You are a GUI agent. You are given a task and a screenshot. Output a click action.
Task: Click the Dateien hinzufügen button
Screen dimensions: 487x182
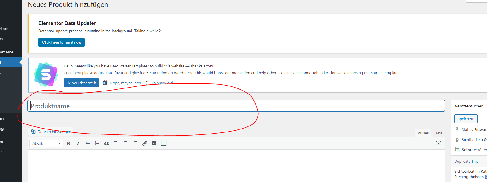(51, 132)
